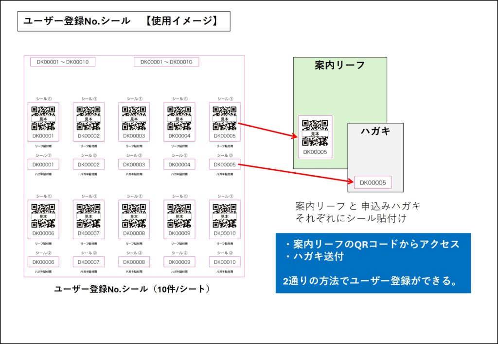Select the QR code sticker numbered DK00003

(x=134, y=121)
